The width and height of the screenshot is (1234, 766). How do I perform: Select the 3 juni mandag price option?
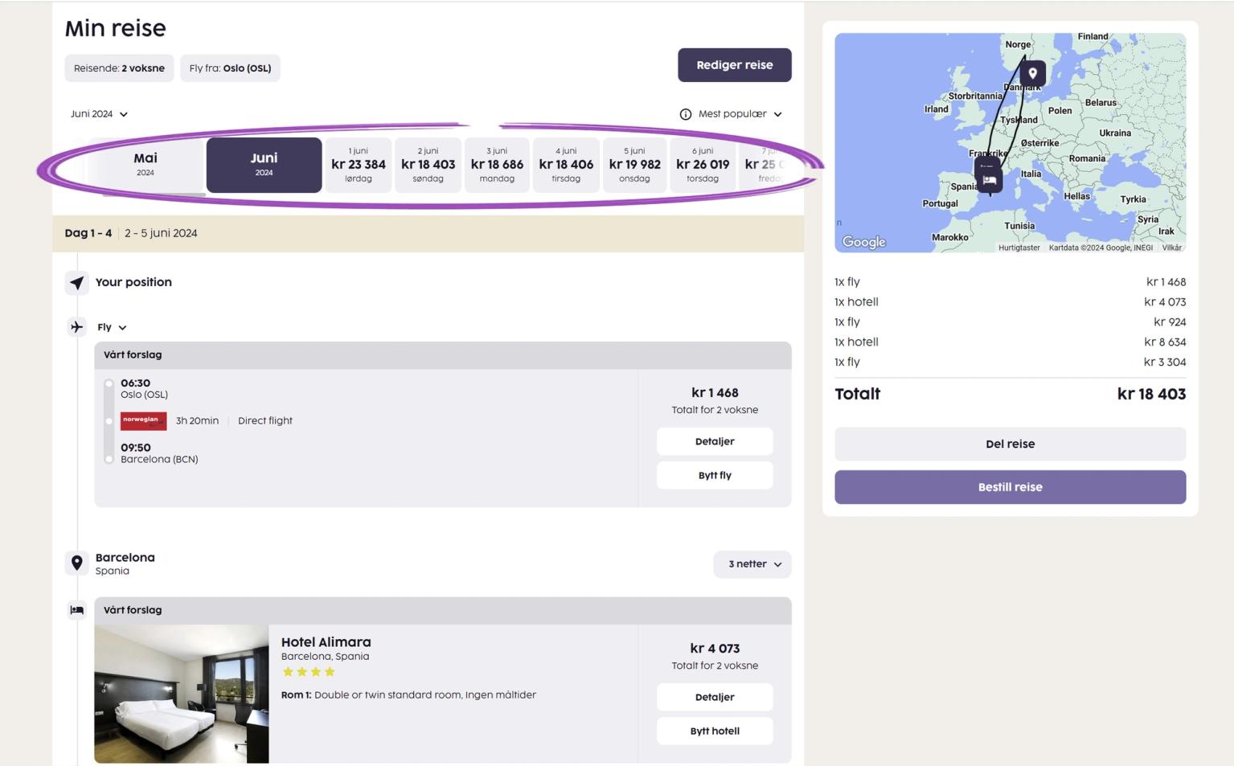coord(497,165)
